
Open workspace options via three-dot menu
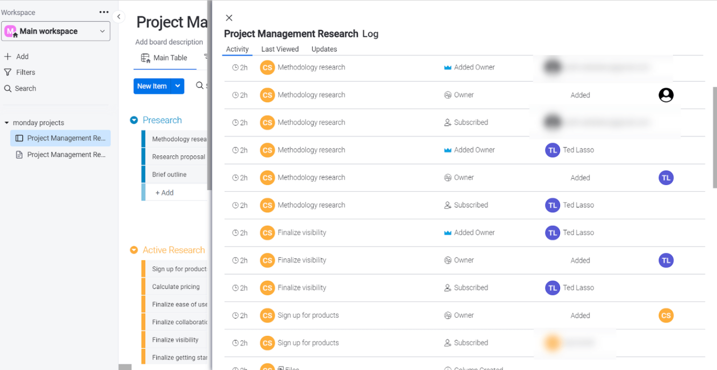tap(104, 12)
